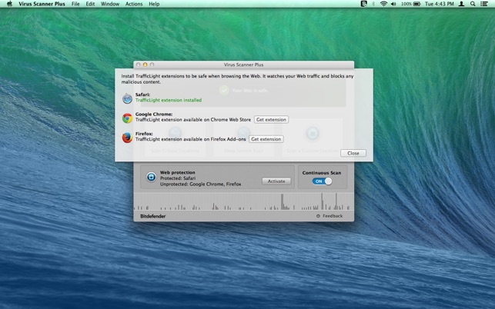Open the Actions menu

point(134,4)
